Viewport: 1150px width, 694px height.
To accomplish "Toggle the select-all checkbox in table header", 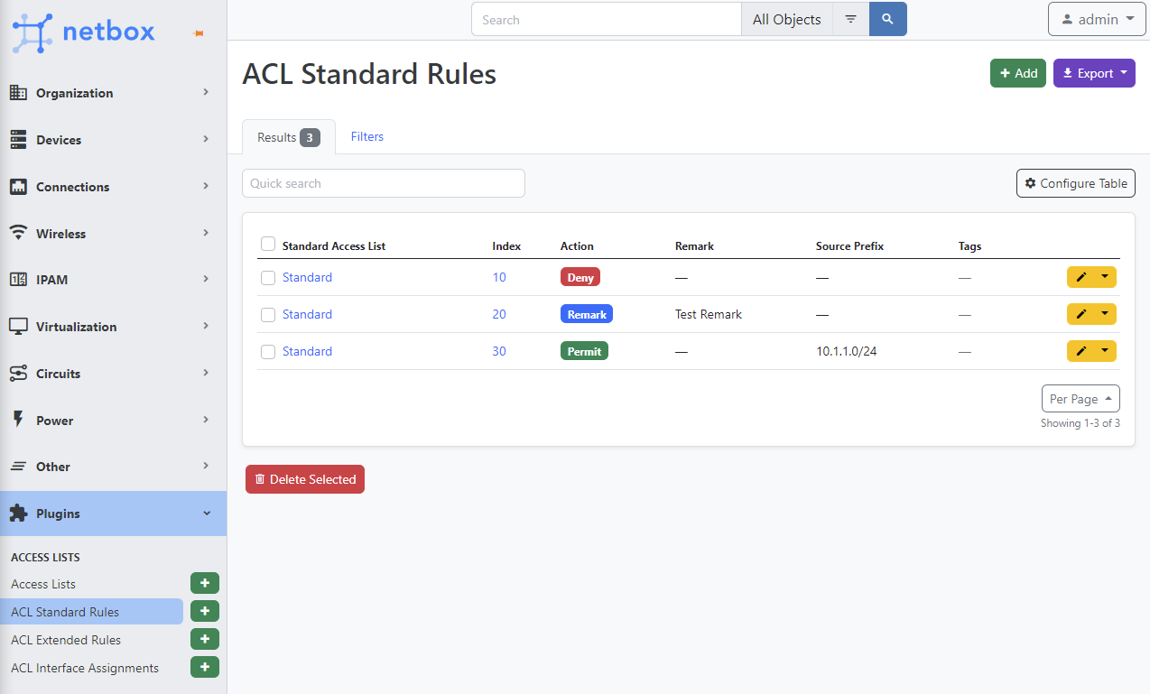I will (x=268, y=245).
